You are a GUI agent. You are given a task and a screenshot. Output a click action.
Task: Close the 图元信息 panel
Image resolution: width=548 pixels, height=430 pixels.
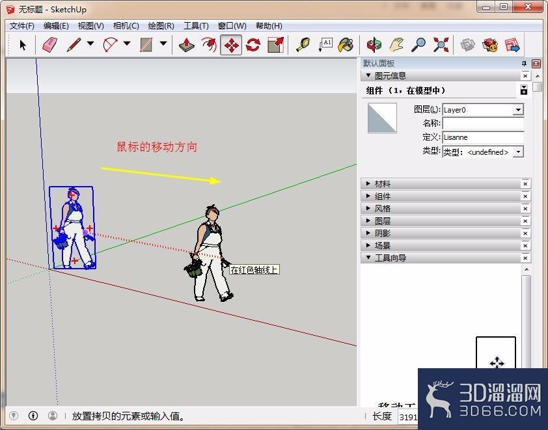click(x=525, y=75)
